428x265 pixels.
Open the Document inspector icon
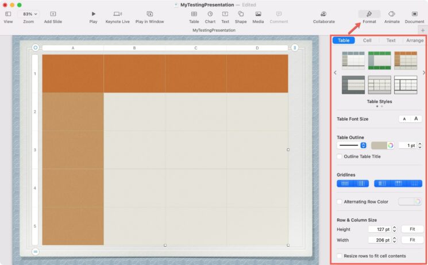[x=415, y=14]
